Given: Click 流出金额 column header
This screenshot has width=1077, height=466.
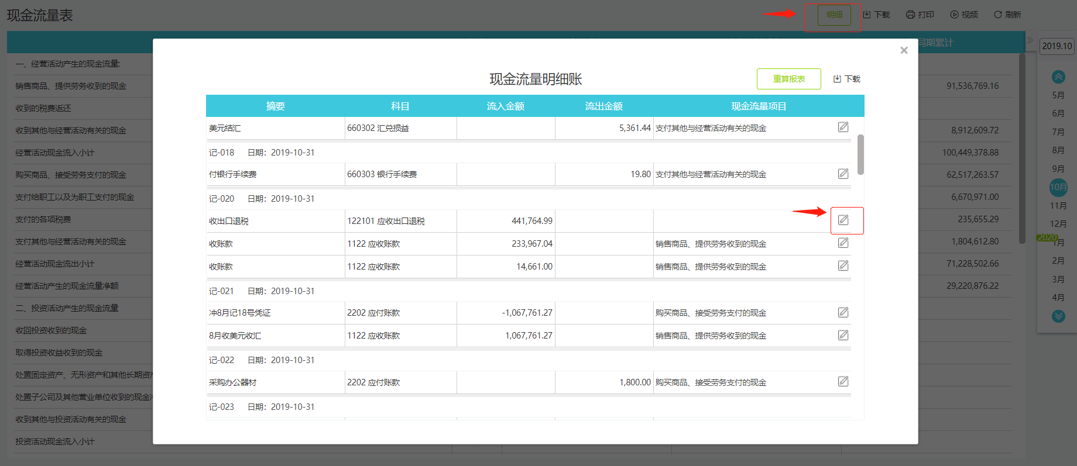Looking at the screenshot, I should click(604, 106).
